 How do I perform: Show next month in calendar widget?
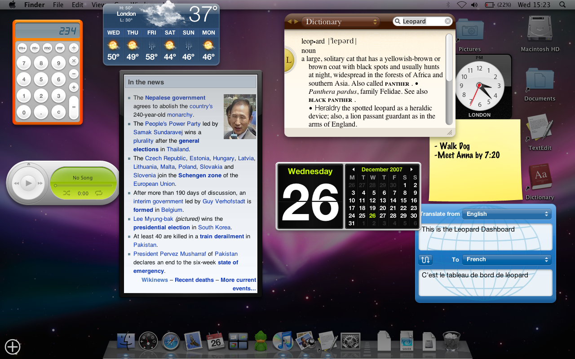(x=411, y=170)
